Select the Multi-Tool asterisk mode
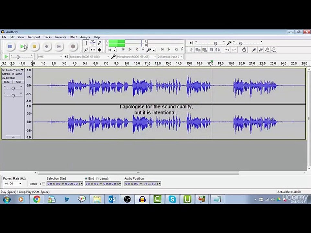Screen dimensions: 311x233 click(99, 50)
